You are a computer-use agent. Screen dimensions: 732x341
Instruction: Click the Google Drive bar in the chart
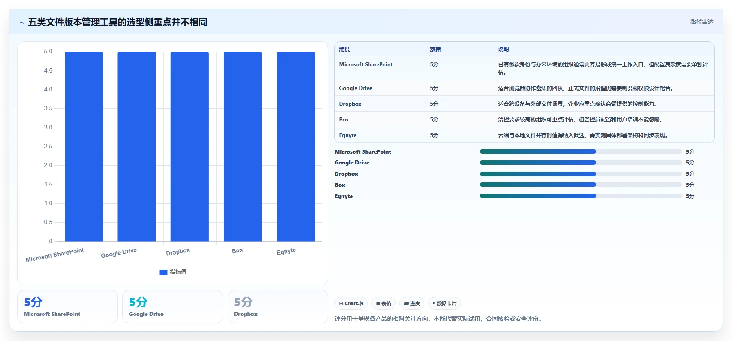(137, 147)
